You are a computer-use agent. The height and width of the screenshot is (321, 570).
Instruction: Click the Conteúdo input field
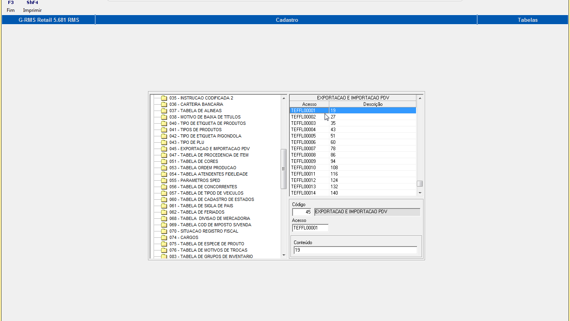click(355, 250)
